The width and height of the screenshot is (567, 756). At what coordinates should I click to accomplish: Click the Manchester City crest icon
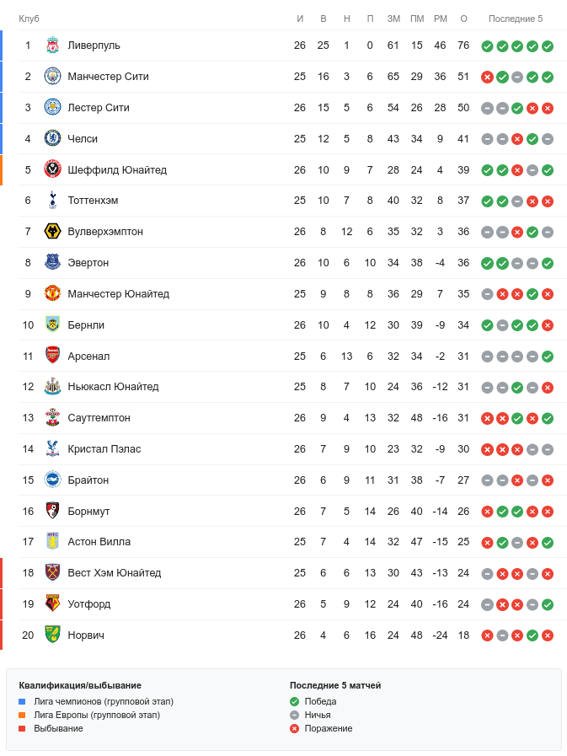(x=52, y=77)
